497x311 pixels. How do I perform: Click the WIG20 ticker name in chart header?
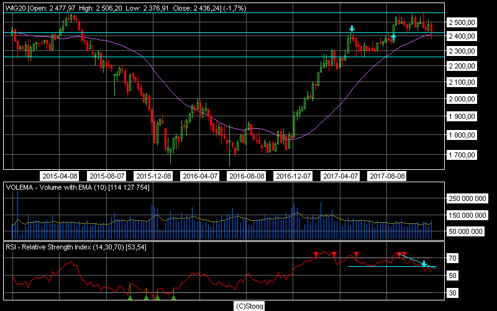(16, 8)
